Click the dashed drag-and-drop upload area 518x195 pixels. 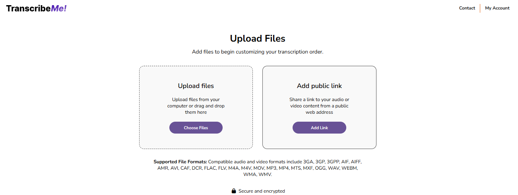[x=196, y=107]
